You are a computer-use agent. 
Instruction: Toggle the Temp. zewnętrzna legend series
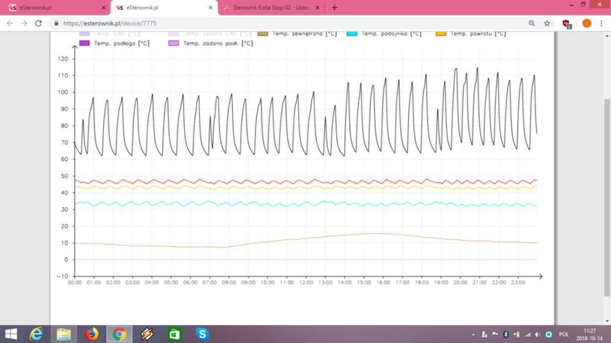296,34
